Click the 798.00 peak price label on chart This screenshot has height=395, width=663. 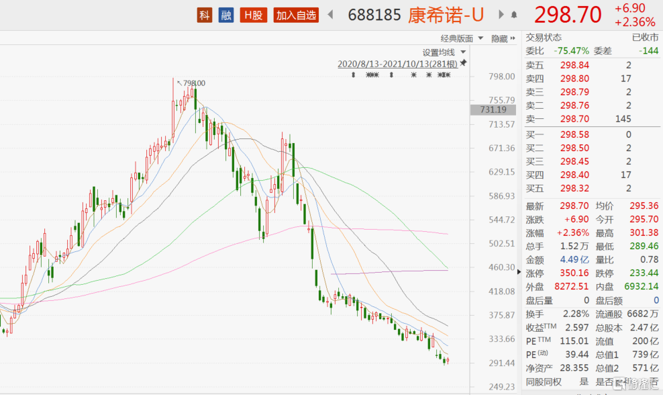193,83
